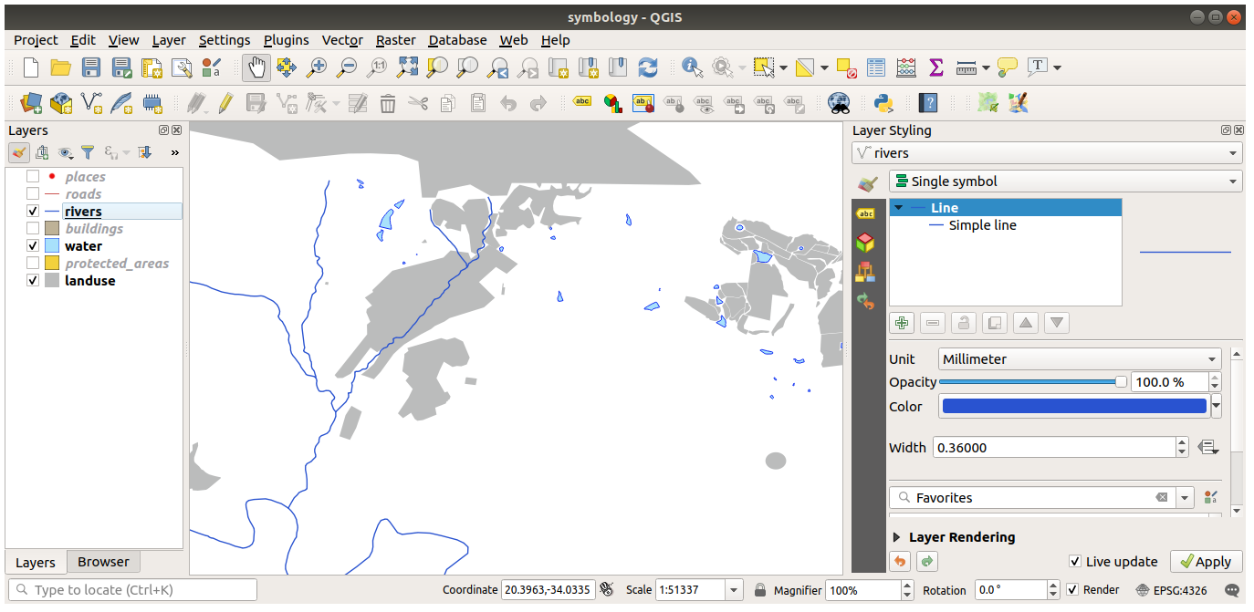This screenshot has width=1254, height=612.
Task: Select the Pan Map hand tool
Action: [256, 67]
